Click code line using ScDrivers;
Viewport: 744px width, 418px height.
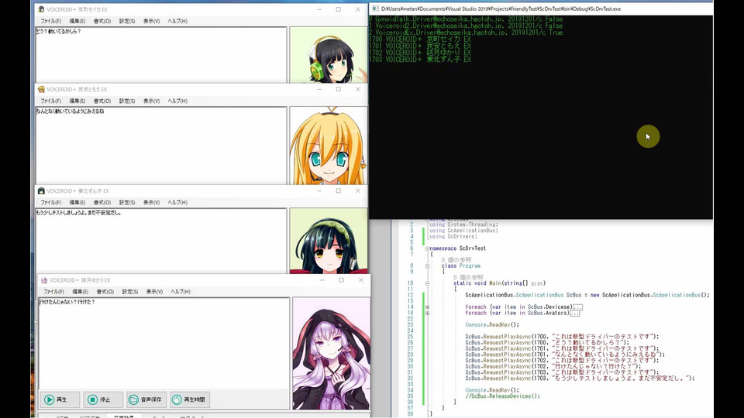[x=453, y=237]
